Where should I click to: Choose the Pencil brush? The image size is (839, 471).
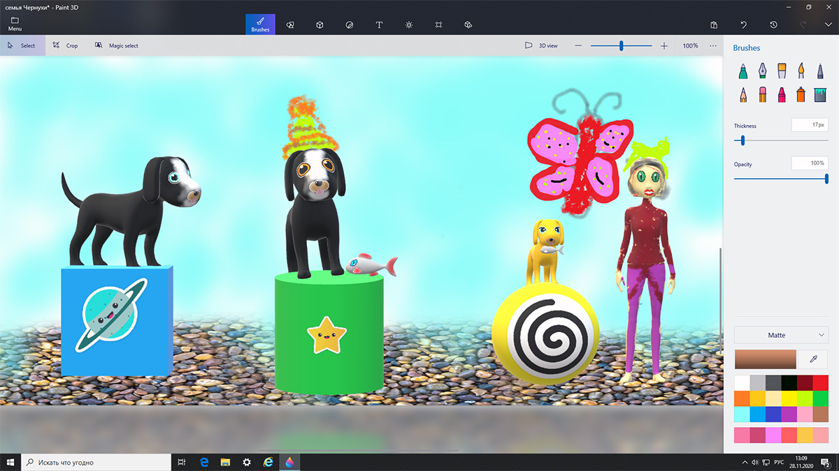(x=743, y=94)
